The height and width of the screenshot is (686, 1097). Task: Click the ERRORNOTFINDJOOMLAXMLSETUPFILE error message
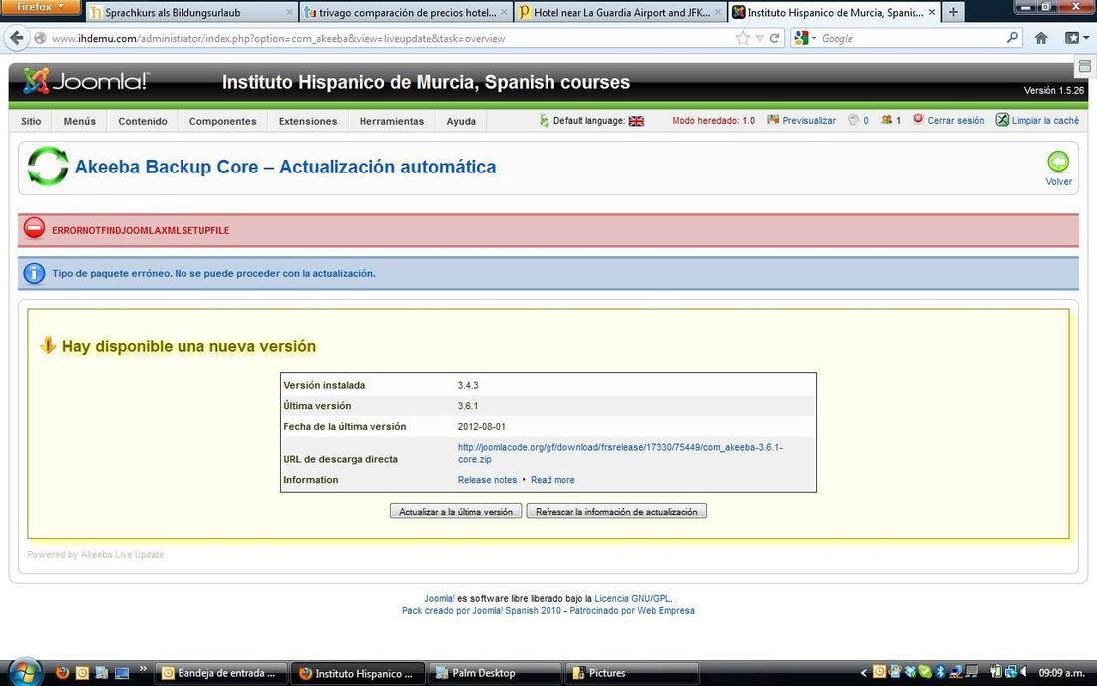[x=141, y=230]
